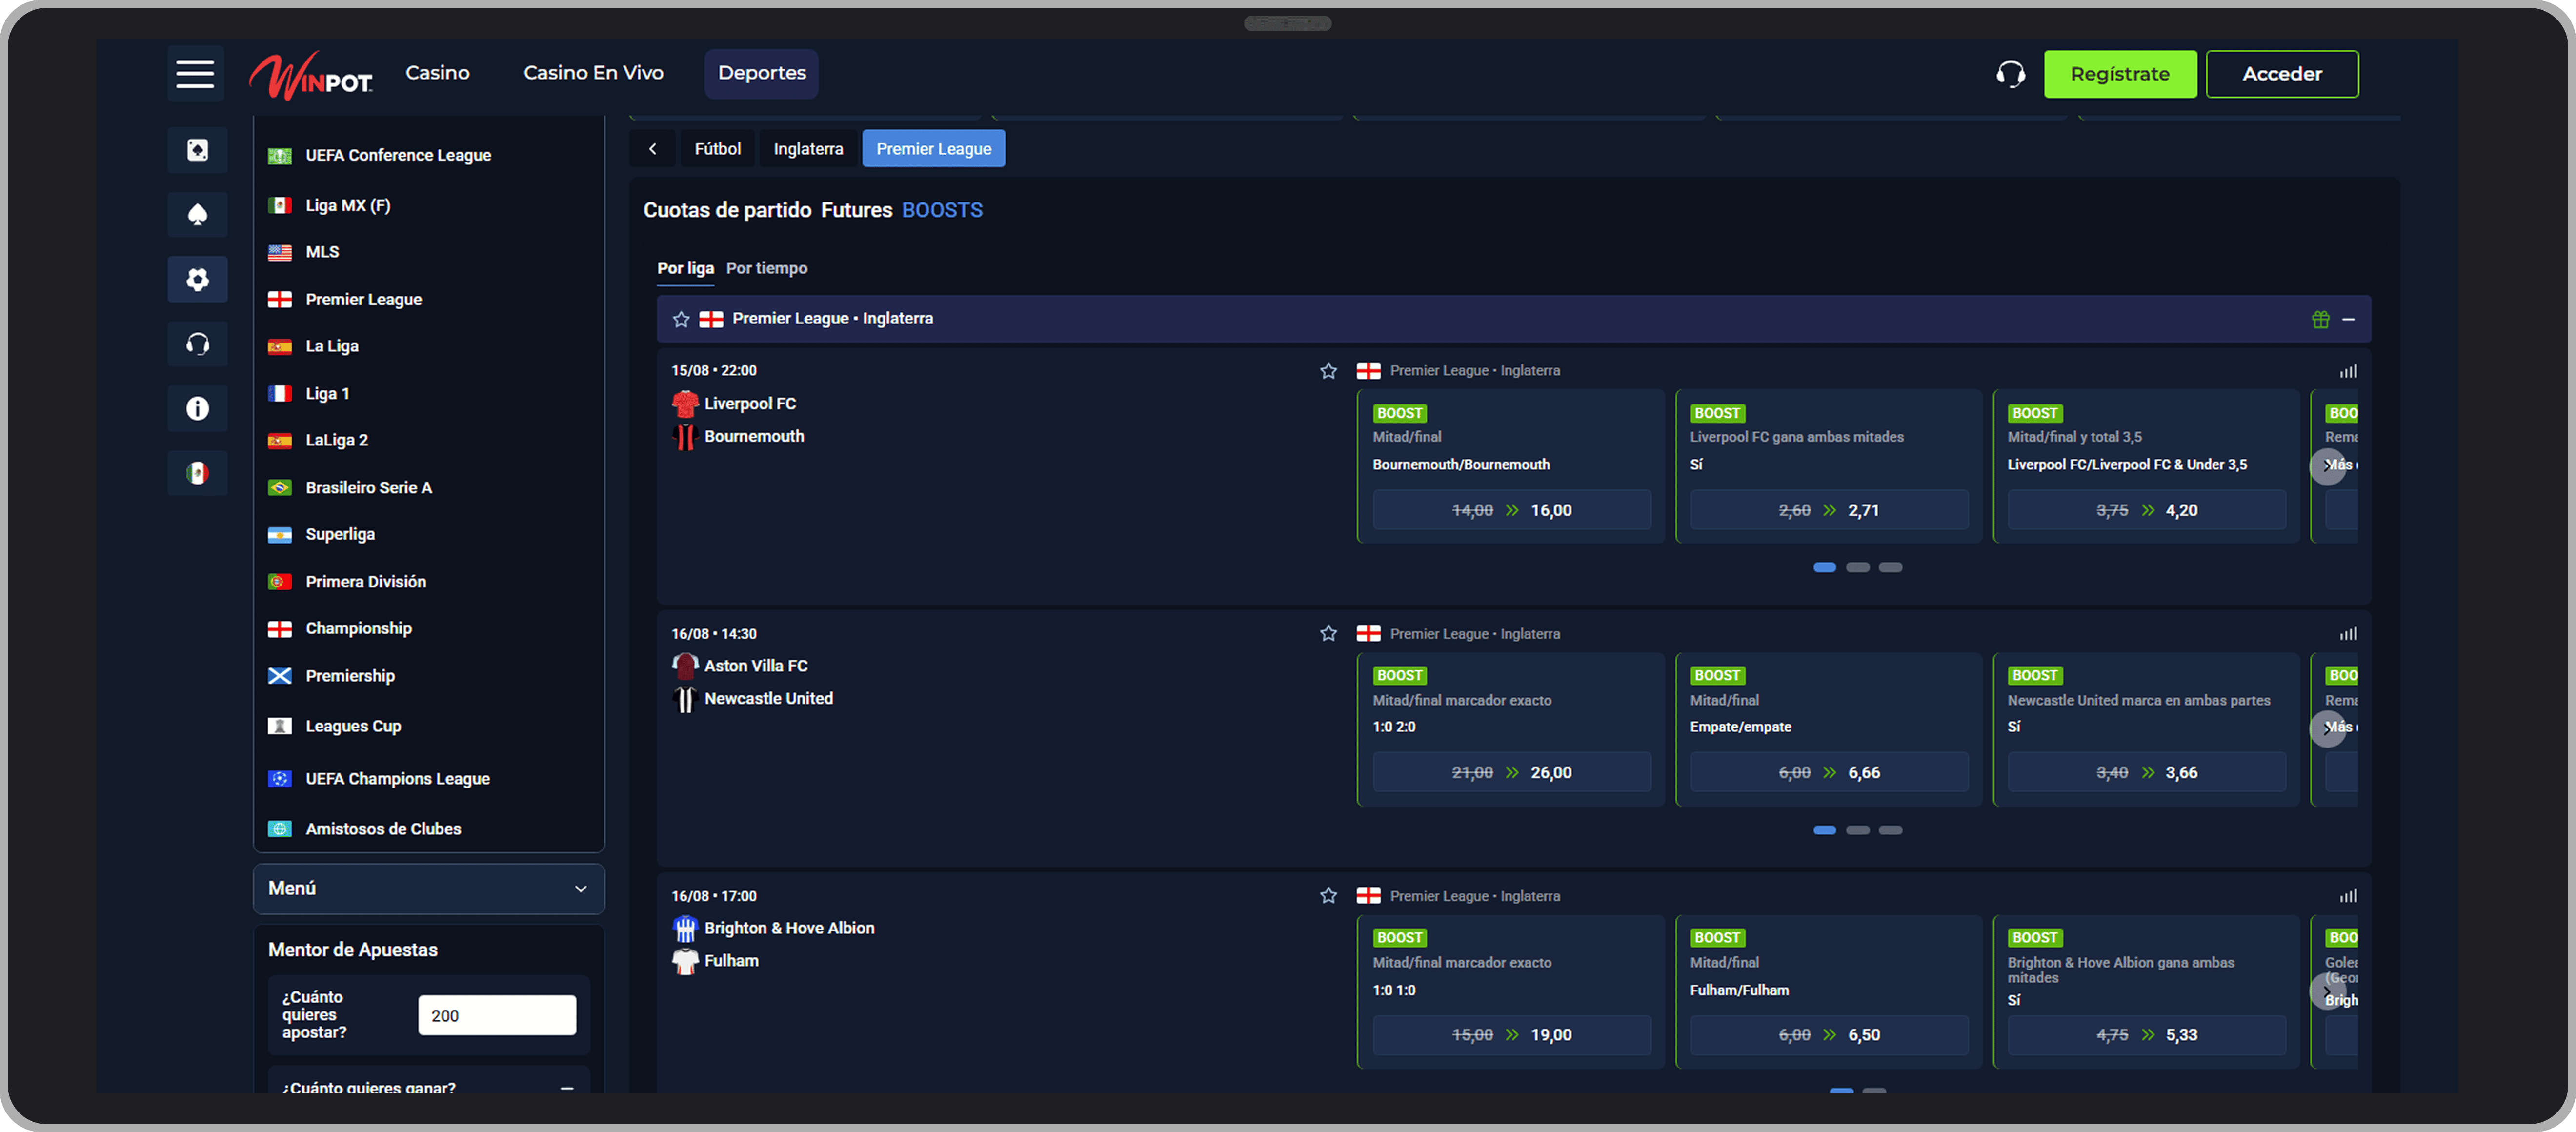
Task: Sort by Por liga
Action: (x=685, y=268)
